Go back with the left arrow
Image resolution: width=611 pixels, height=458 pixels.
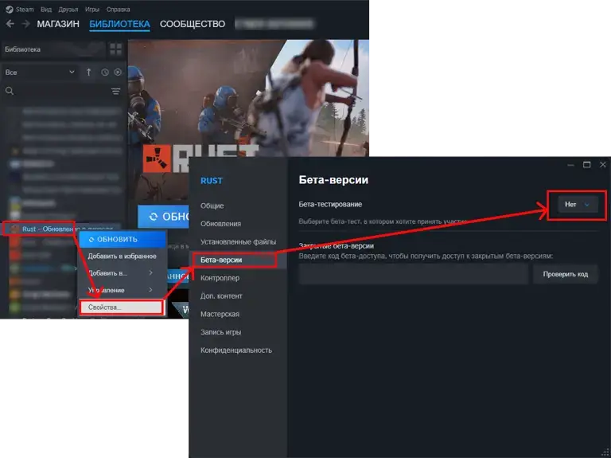tap(10, 24)
